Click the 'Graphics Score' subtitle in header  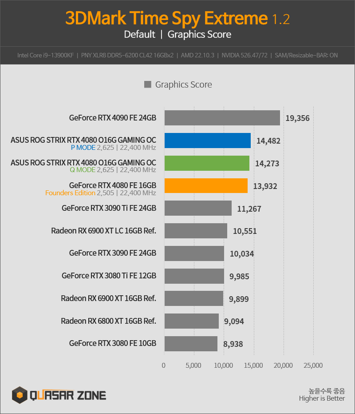point(199,35)
